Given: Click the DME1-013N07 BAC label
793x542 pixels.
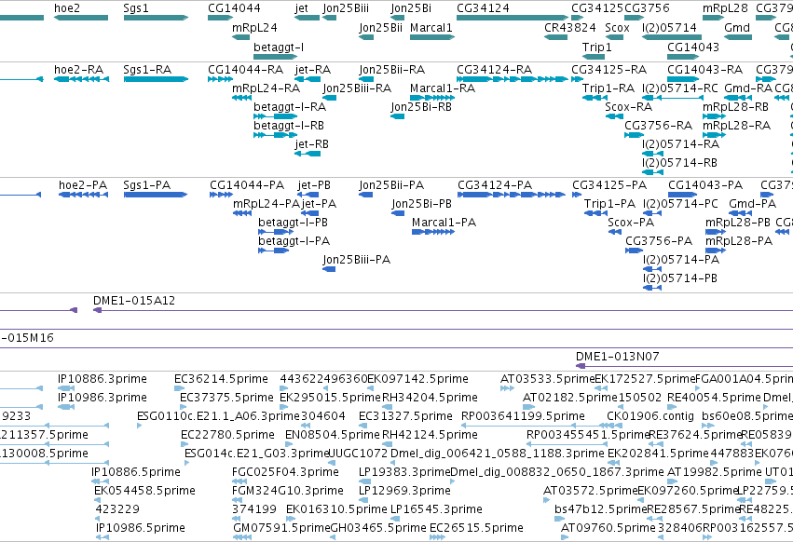Looking at the screenshot, I should tap(618, 357).
